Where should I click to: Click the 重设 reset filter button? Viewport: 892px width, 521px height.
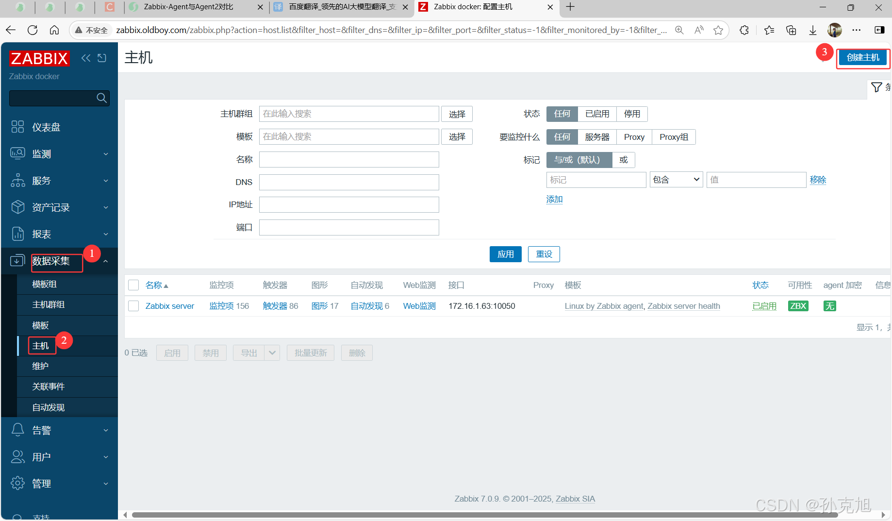(544, 254)
